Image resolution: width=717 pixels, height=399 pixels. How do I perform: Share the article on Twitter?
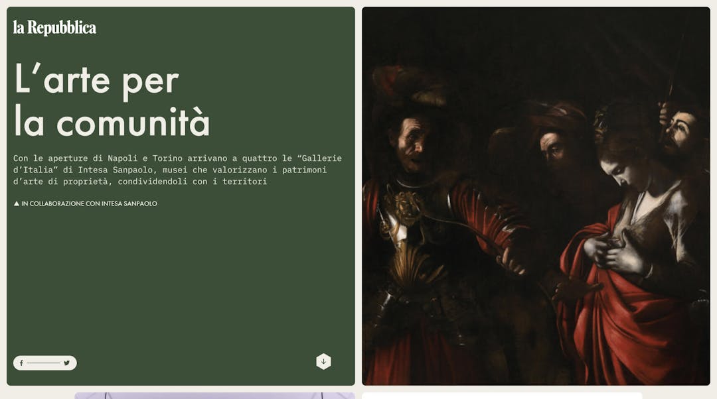pos(67,363)
